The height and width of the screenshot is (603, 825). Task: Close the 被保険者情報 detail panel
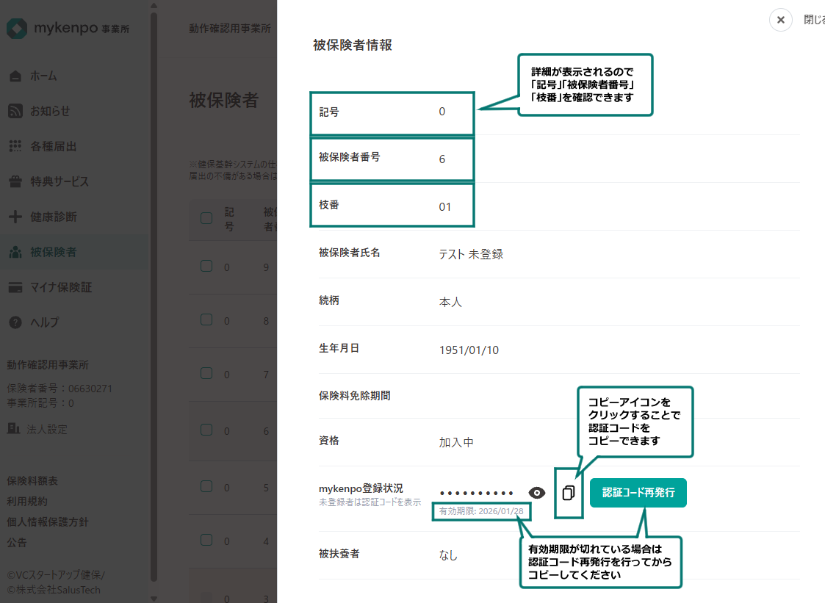[x=781, y=20]
